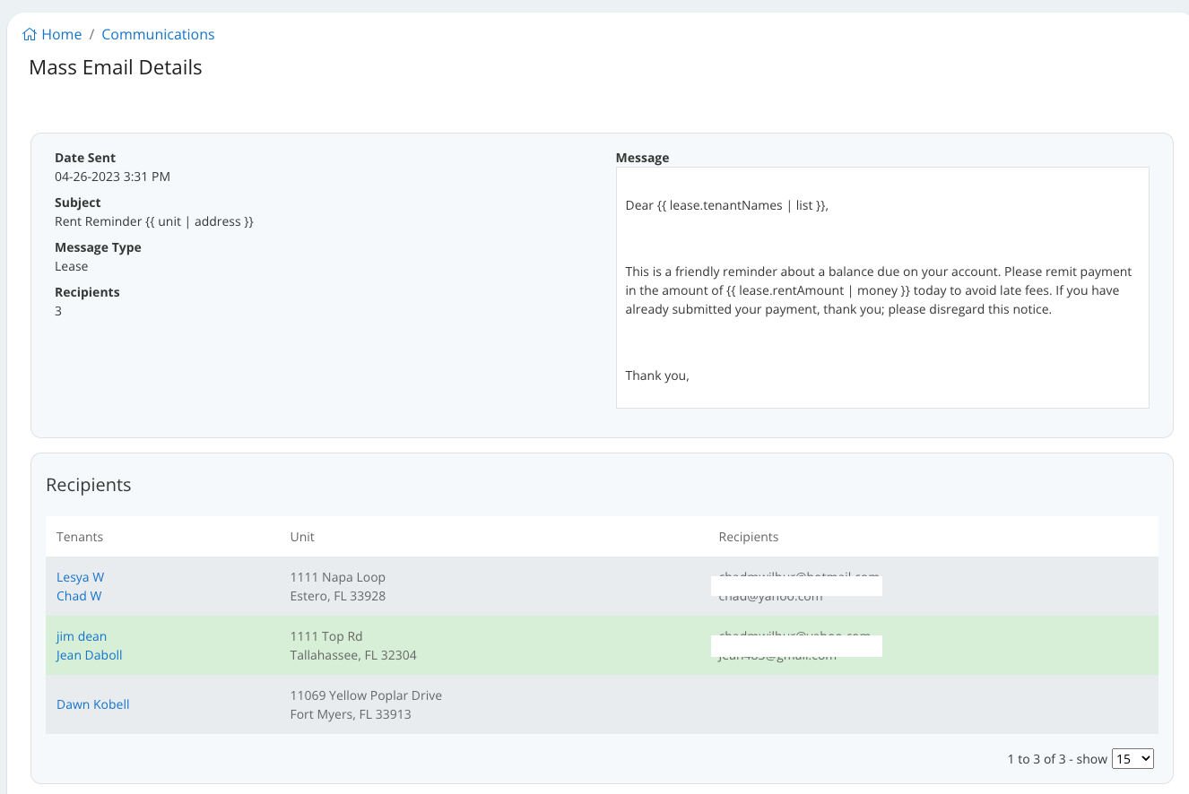This screenshot has height=794, width=1189.
Task: Open the rows-per-page dropdown showing 15
Action: [1133, 757]
